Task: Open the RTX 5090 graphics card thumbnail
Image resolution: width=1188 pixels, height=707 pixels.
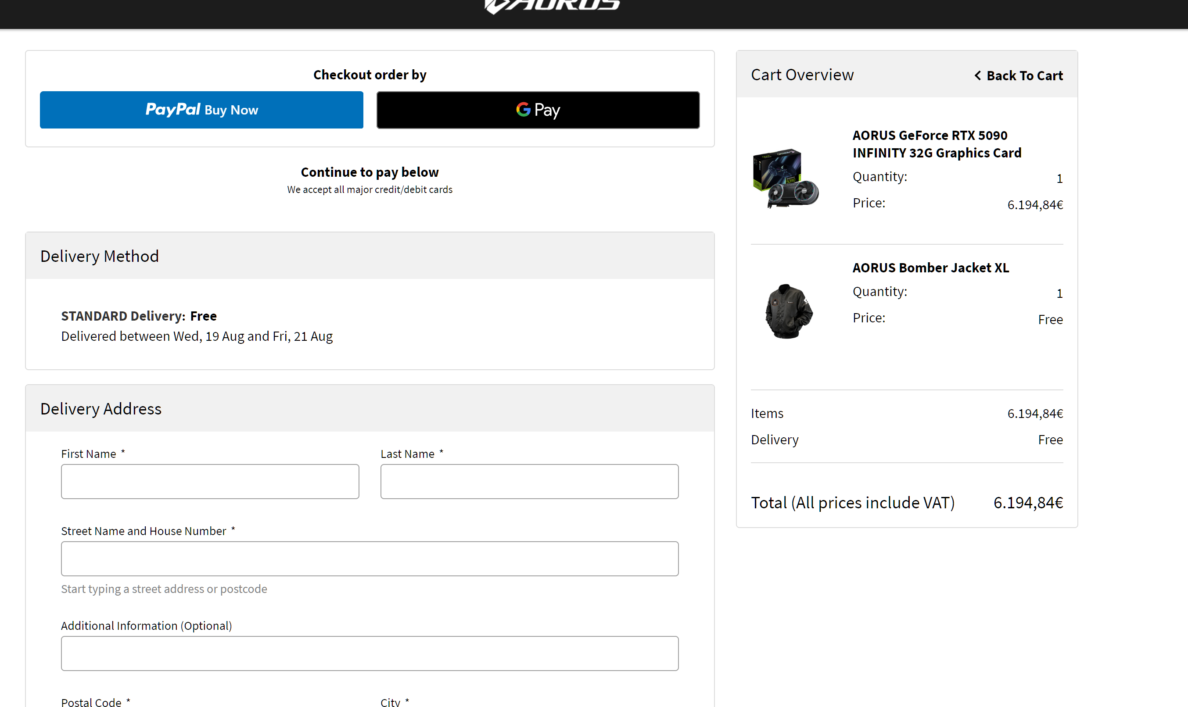Action: (786, 178)
